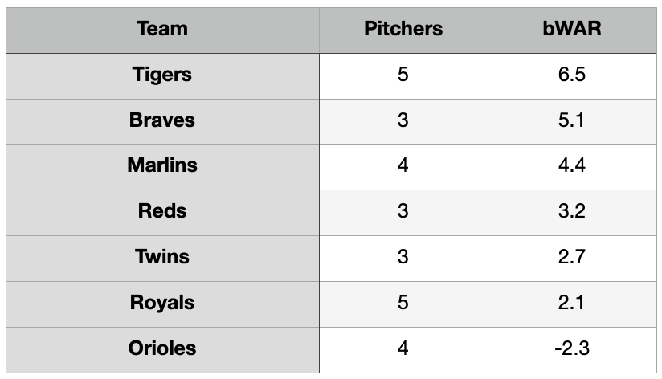The height and width of the screenshot is (379, 662).
Task: Click the Pitchers column header
Action: point(403,29)
